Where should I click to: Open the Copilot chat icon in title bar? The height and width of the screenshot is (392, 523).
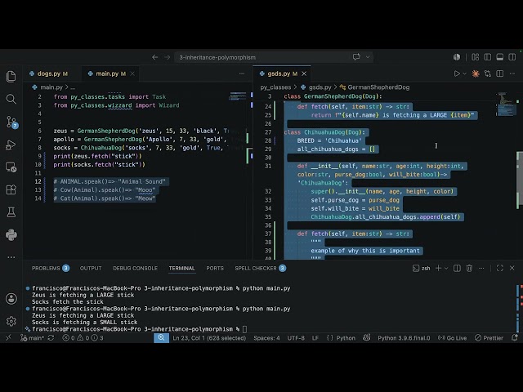point(356,57)
